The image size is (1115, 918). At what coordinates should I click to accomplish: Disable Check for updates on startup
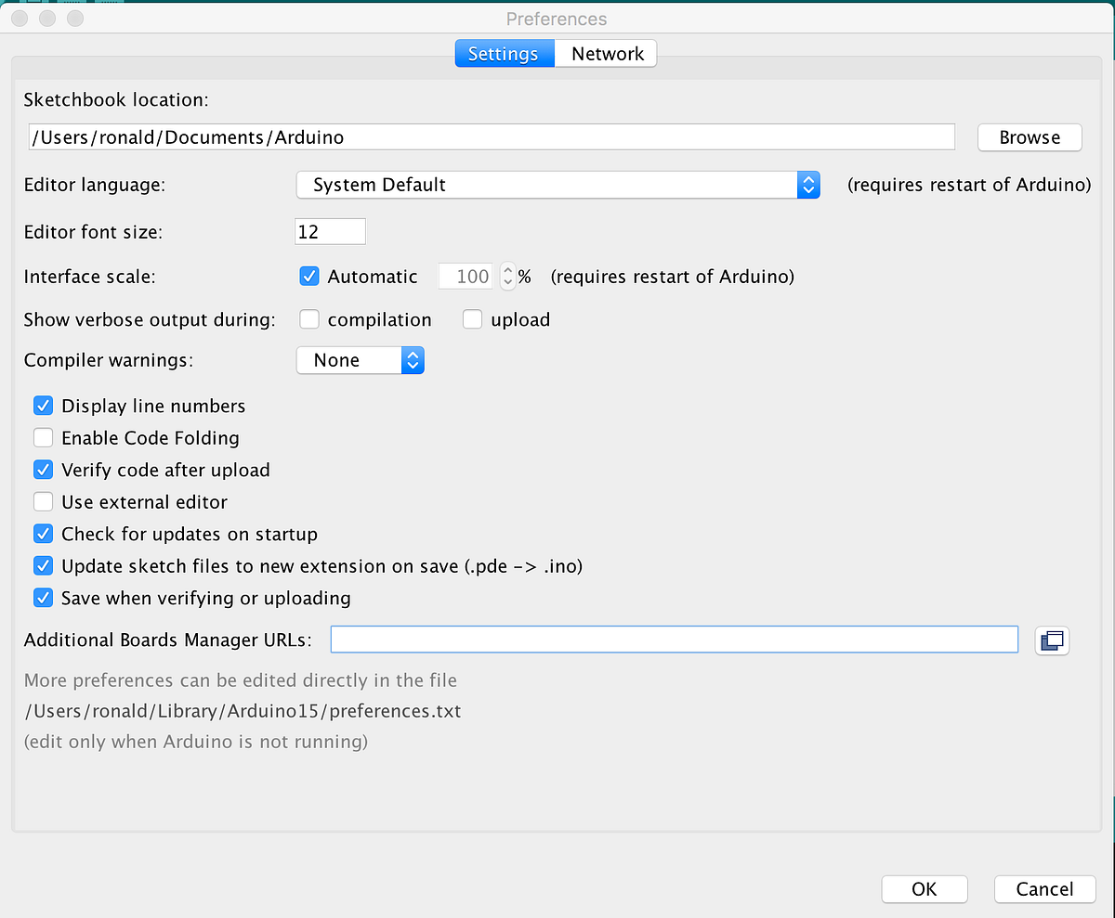tap(43, 533)
